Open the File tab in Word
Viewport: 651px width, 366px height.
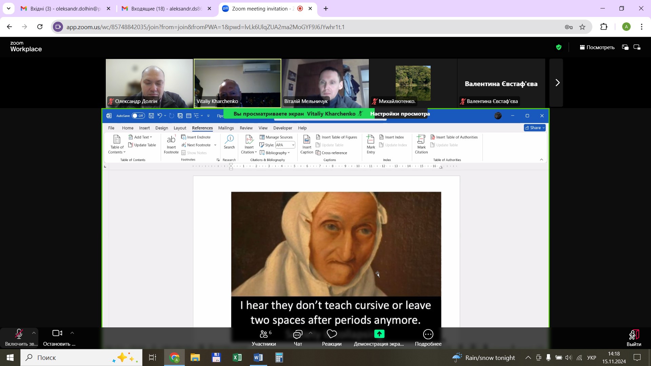(111, 128)
